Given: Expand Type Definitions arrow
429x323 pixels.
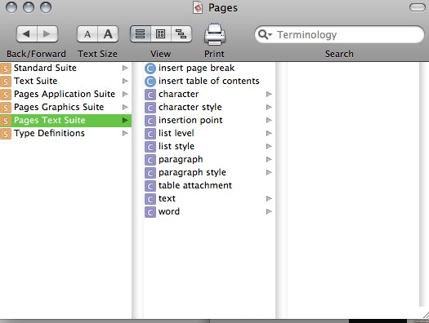Looking at the screenshot, I should tap(125, 134).
